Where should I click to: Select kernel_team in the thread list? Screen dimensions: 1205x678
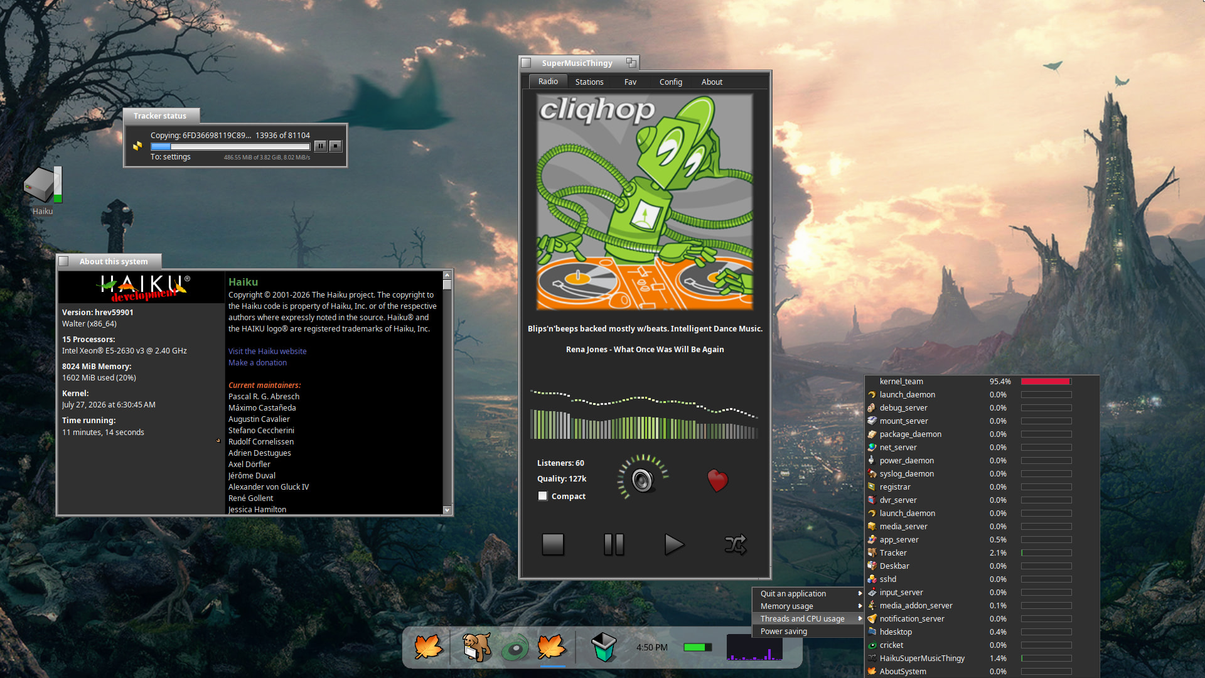point(982,382)
